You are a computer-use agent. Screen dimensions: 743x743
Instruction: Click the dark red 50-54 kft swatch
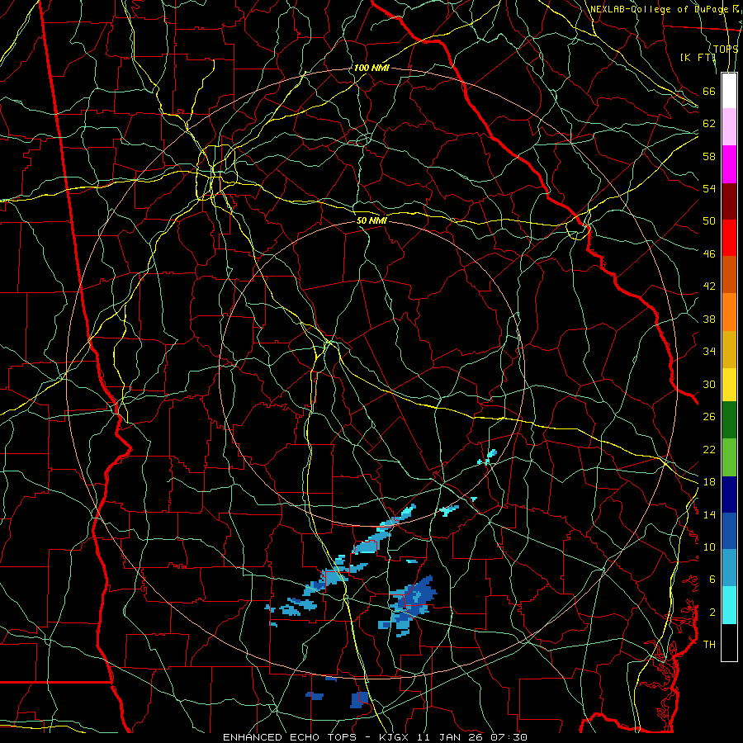(729, 201)
